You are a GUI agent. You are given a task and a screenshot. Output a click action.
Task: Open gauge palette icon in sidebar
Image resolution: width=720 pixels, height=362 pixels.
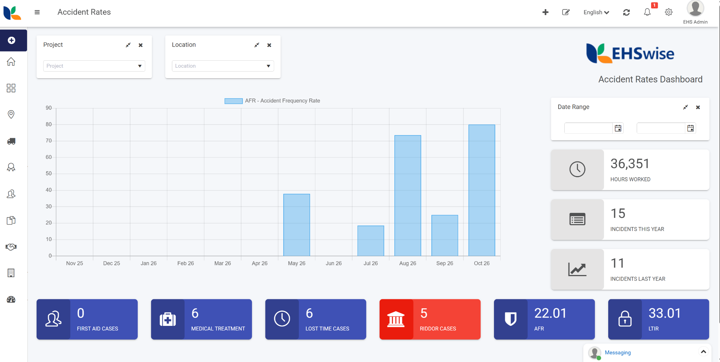(x=11, y=300)
